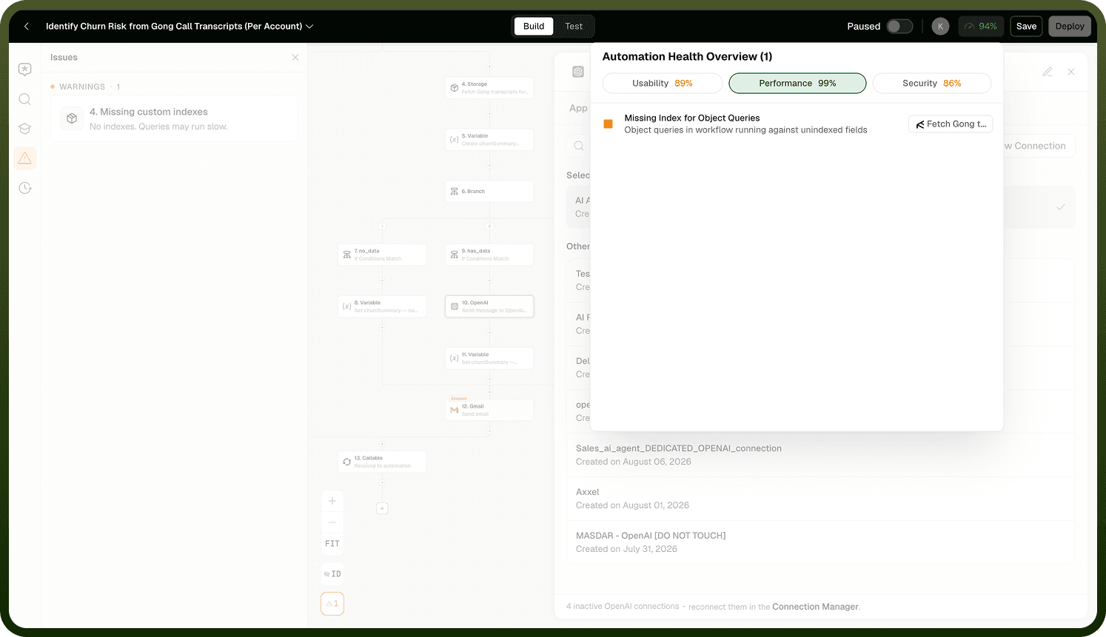The height and width of the screenshot is (637, 1106).
Task: Click the canvas warning count badge
Action: point(332,604)
